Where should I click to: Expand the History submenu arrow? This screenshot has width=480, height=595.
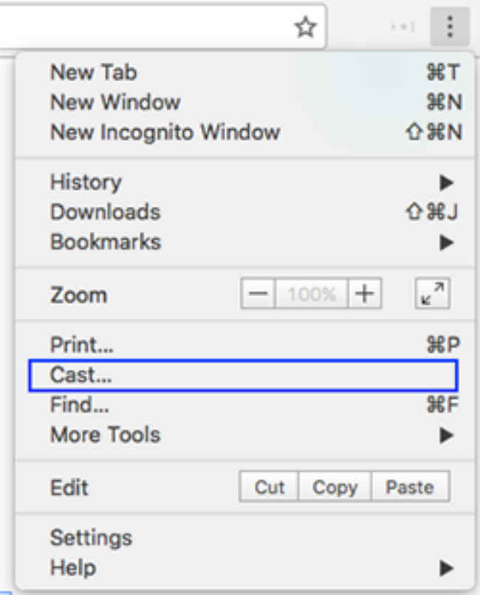[x=447, y=182]
